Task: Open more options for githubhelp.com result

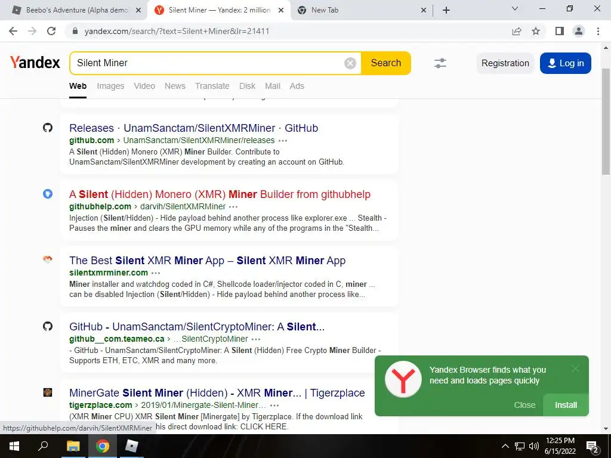Action: click(x=233, y=207)
